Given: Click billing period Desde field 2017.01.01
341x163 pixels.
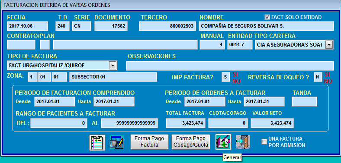Looking at the screenshot, I should click(55, 101).
